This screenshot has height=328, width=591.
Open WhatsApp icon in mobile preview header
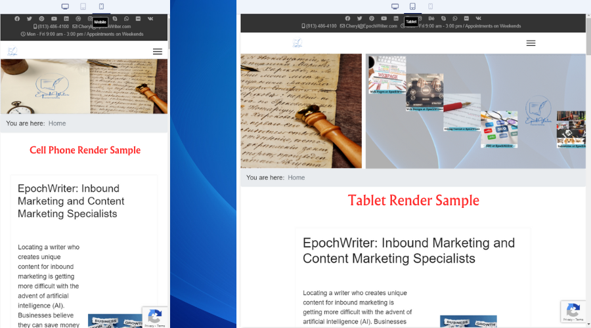(126, 18)
